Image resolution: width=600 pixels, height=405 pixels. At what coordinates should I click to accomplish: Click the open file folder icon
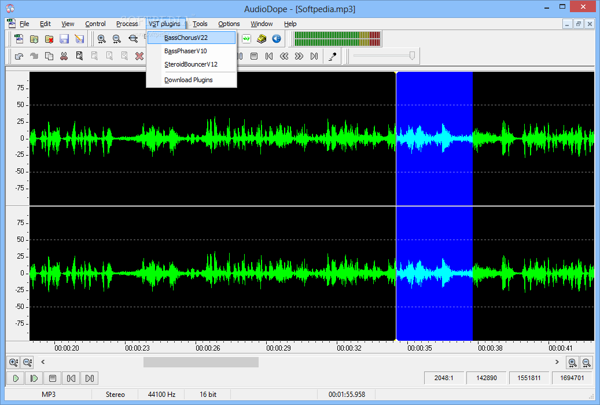(x=34, y=39)
